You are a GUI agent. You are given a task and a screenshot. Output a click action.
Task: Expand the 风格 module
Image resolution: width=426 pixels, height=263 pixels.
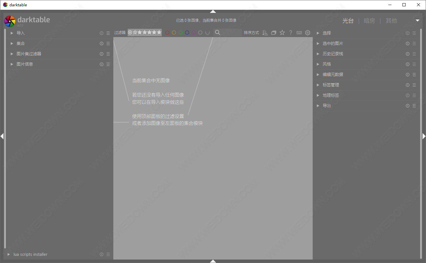click(318, 64)
